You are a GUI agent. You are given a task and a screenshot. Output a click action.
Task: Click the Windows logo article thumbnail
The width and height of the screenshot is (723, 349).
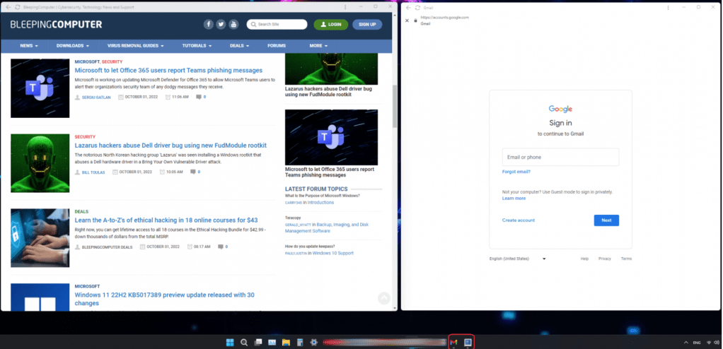40,297
